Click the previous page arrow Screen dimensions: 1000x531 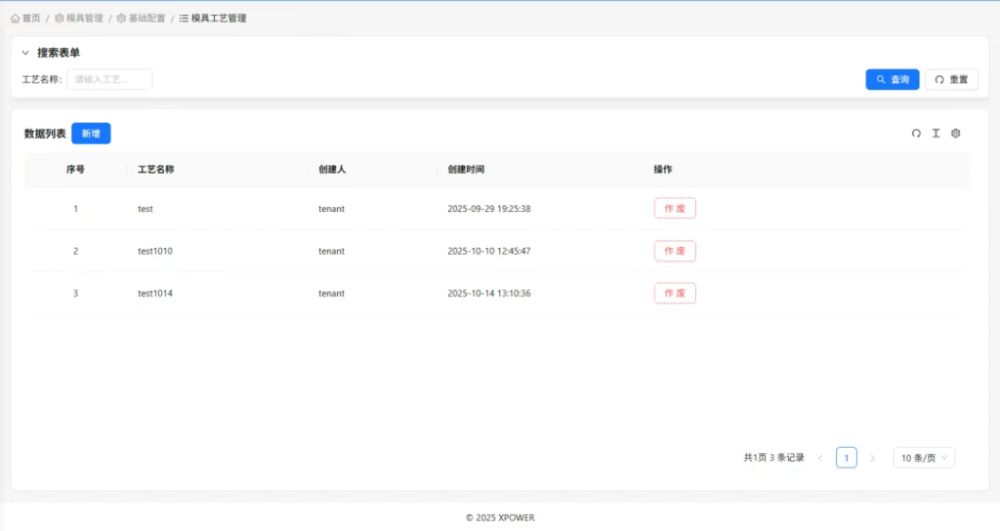click(x=820, y=458)
